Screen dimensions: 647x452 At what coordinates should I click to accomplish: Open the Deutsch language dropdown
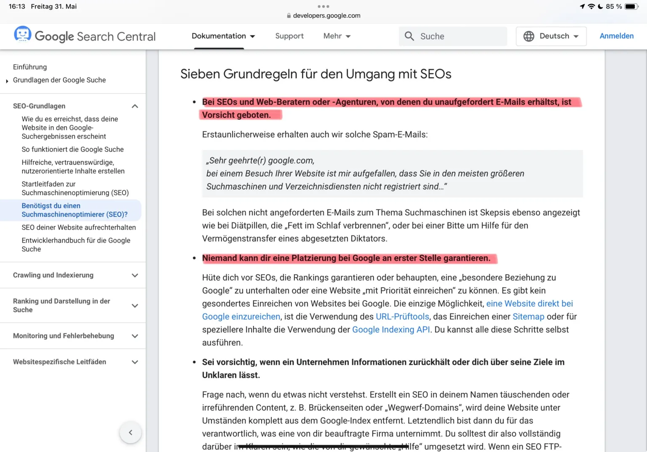pos(554,36)
